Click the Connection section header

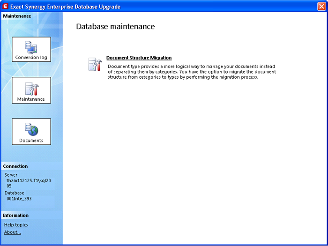[15, 166]
